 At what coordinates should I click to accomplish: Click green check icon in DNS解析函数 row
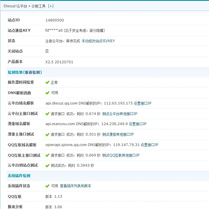[47, 93]
